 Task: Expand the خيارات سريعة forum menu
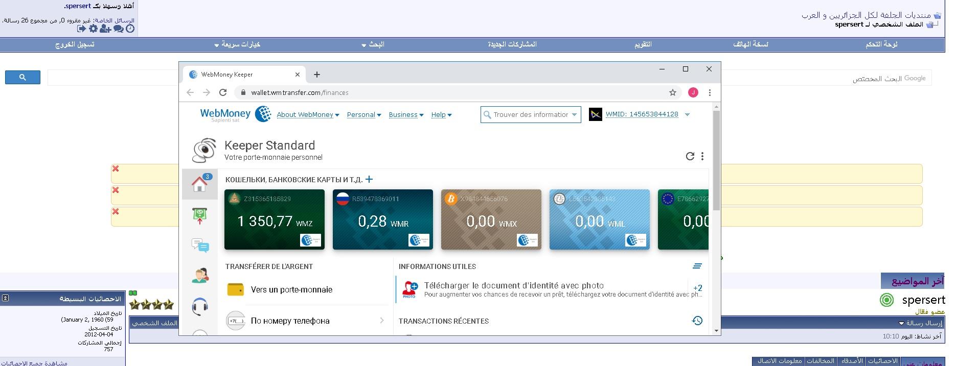tap(238, 44)
